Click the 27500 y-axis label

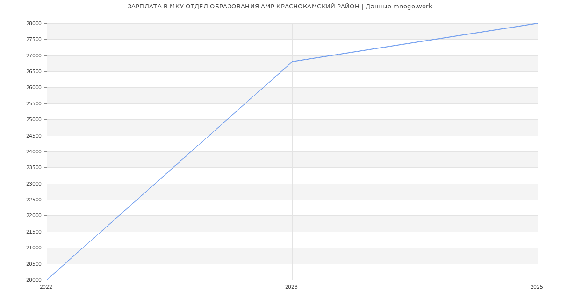34,40
